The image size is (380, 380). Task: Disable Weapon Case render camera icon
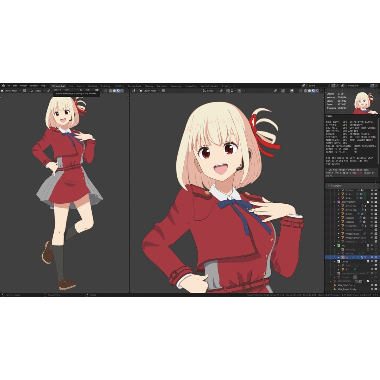376,234
